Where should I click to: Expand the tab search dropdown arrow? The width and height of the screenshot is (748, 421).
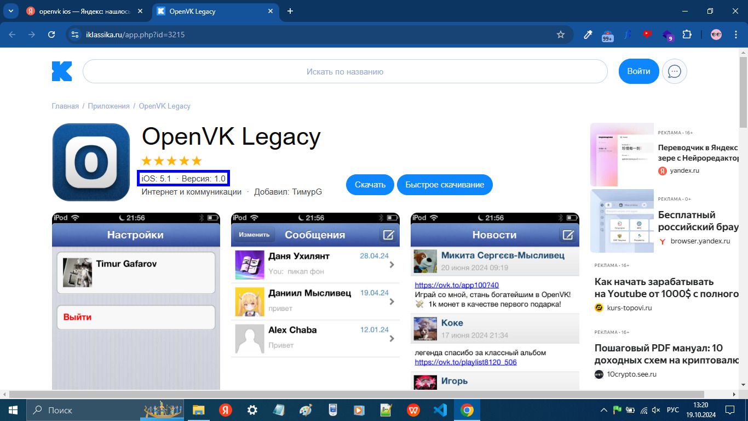pos(10,11)
